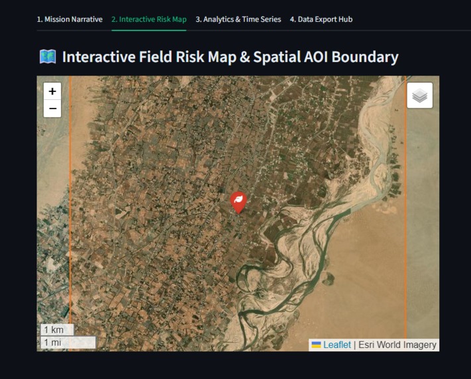Viewport: 471px width, 379px height.
Task: Select the Interactive Risk Map tab
Action: point(149,19)
